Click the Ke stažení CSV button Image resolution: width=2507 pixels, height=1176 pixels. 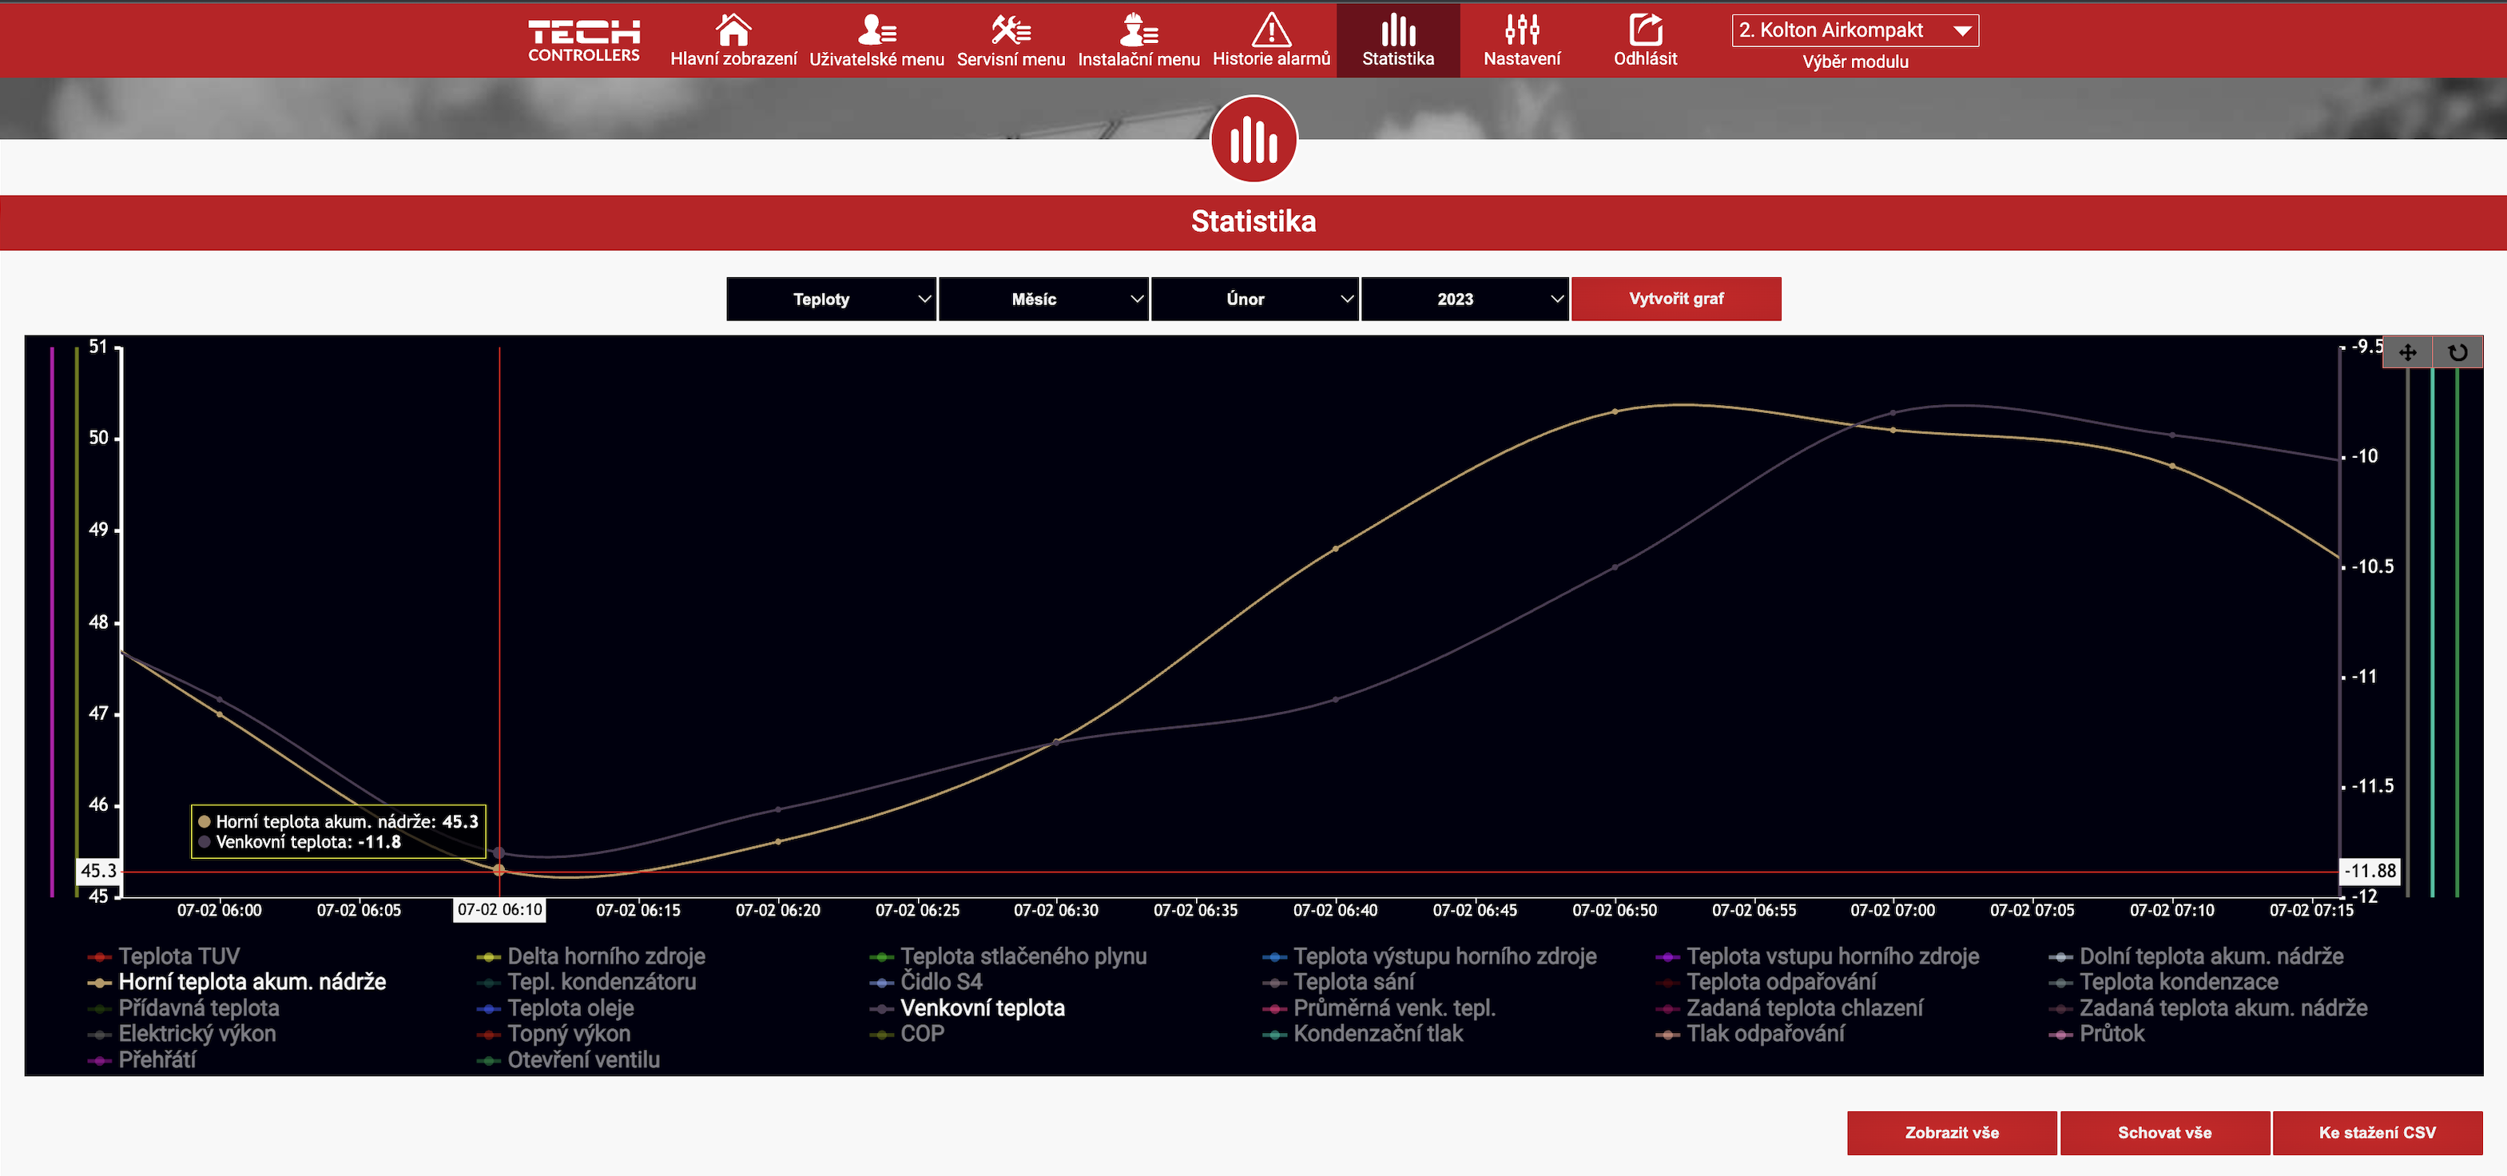(x=2377, y=1132)
